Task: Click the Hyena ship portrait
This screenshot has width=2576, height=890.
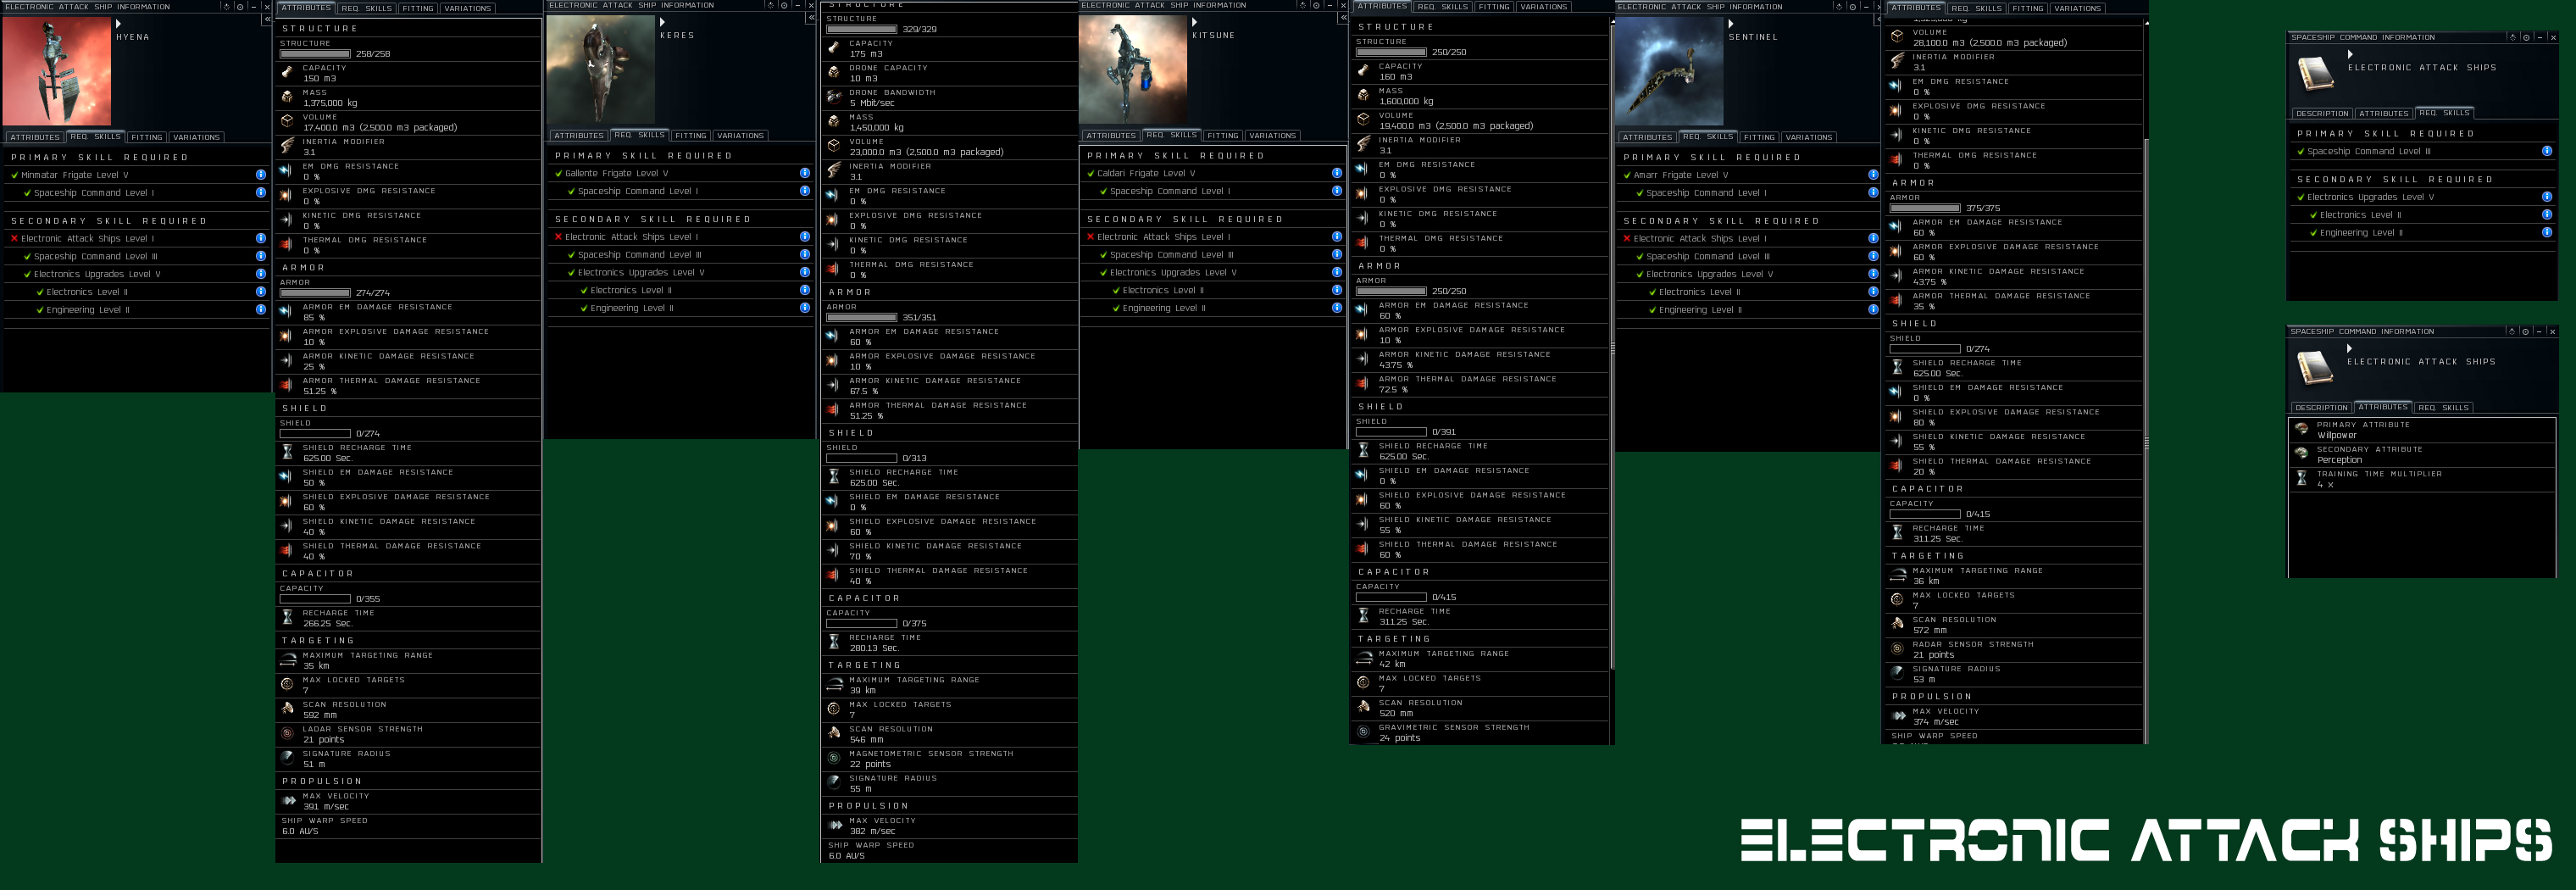Action: click(57, 71)
